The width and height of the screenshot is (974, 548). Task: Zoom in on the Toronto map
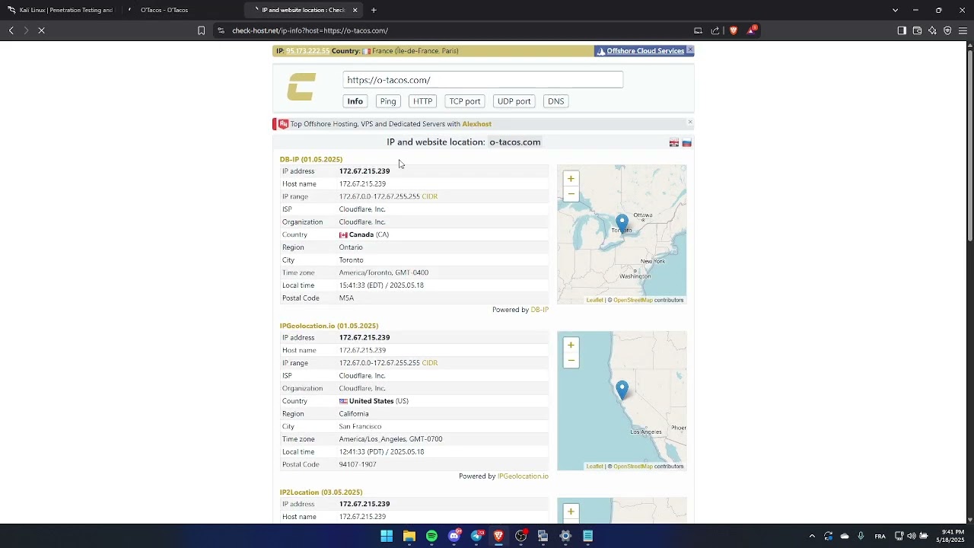point(571,179)
